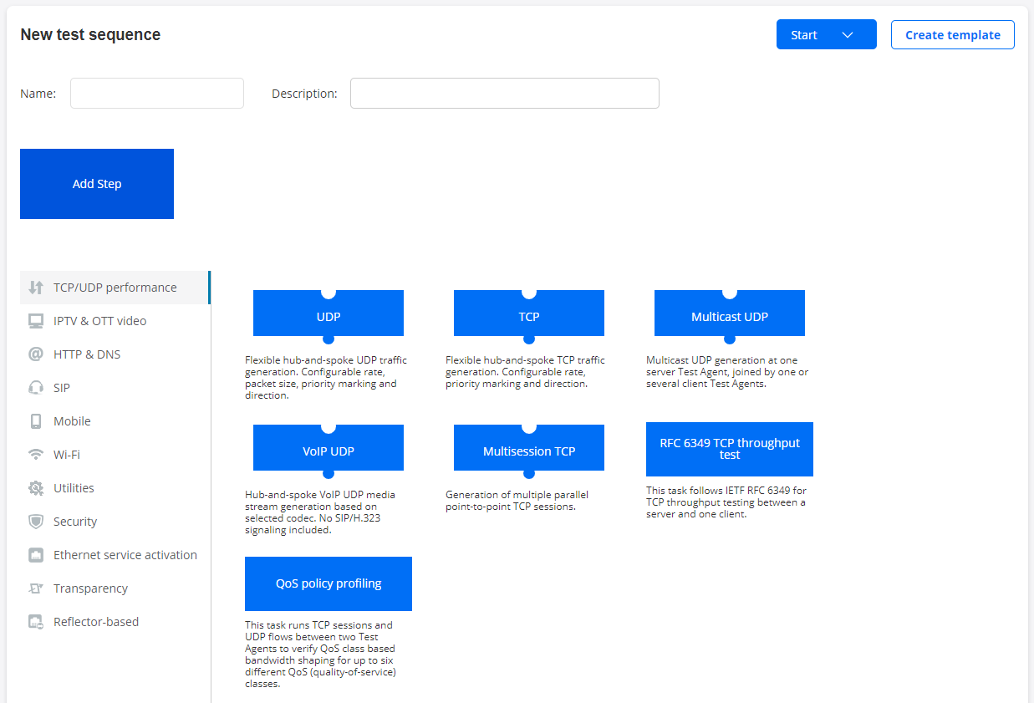Screen dimensions: 1034x703
Task: Click the Add Step block
Action: (x=97, y=184)
